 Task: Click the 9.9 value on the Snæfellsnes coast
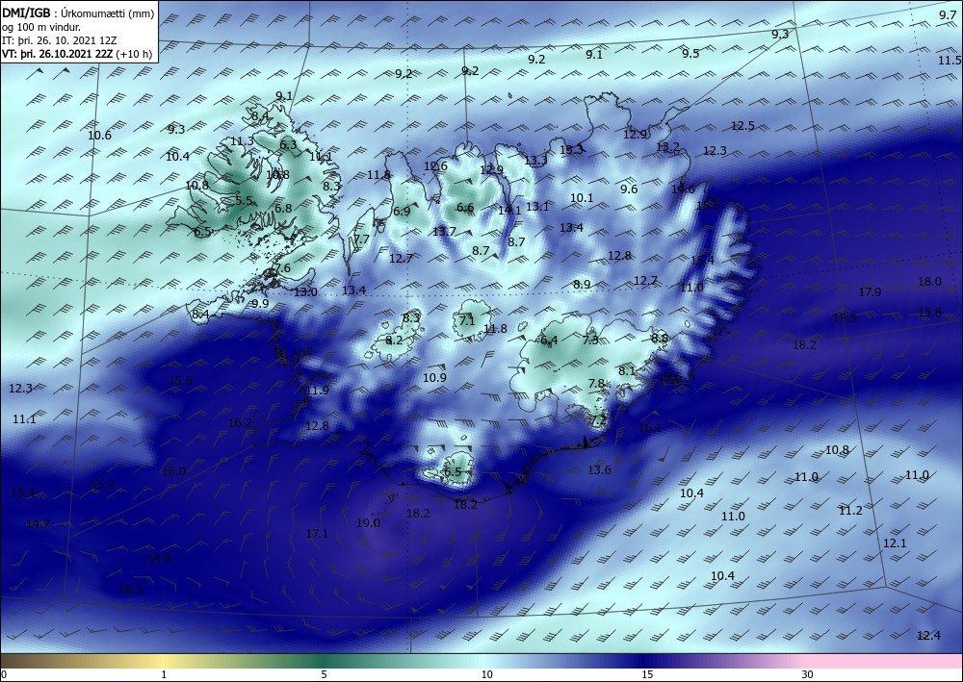coord(260,304)
